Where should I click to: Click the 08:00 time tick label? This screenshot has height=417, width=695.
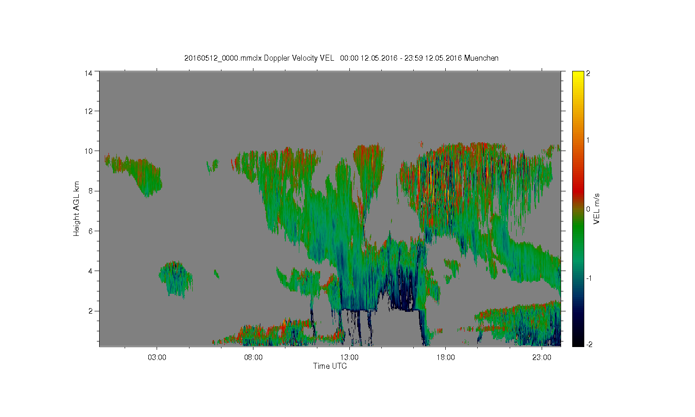pyautogui.click(x=253, y=358)
